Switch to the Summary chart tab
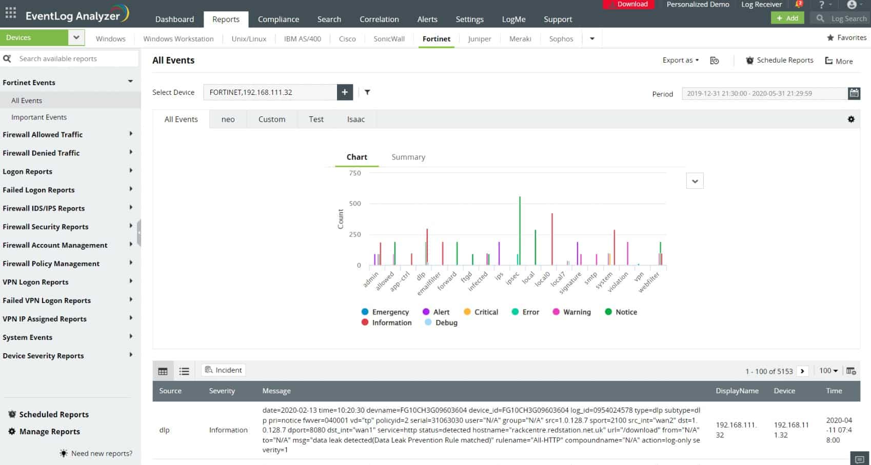Viewport: 871px width, 465px height. click(x=408, y=157)
